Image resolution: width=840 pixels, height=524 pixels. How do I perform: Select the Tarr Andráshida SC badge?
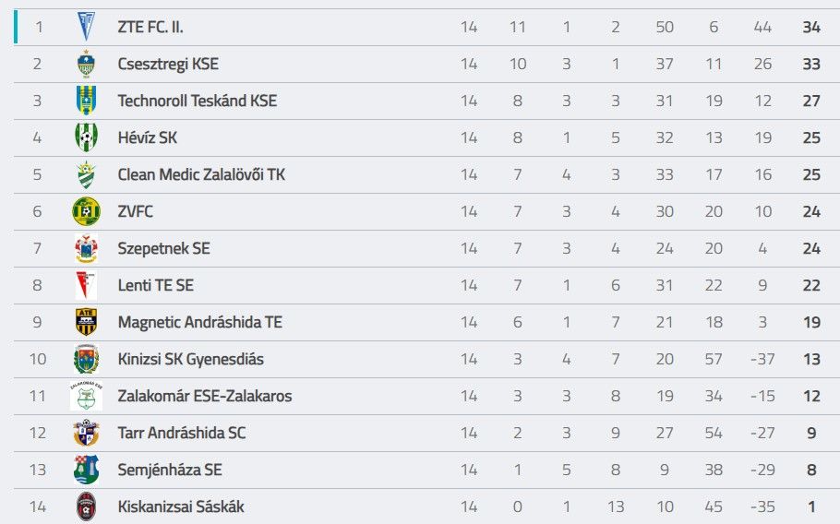coord(86,433)
